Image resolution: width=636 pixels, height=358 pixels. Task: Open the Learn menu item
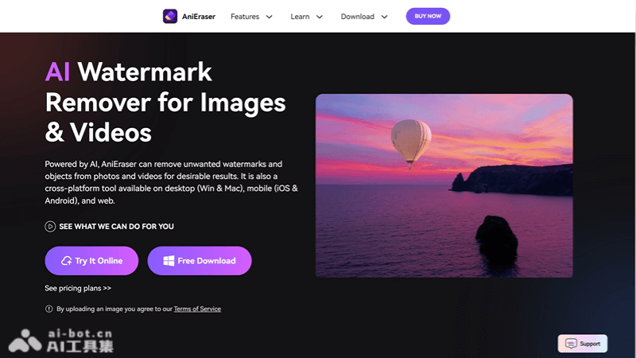[x=300, y=17]
